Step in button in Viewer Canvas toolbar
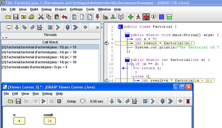This screenshot has height=128, width=222. point(120,101)
